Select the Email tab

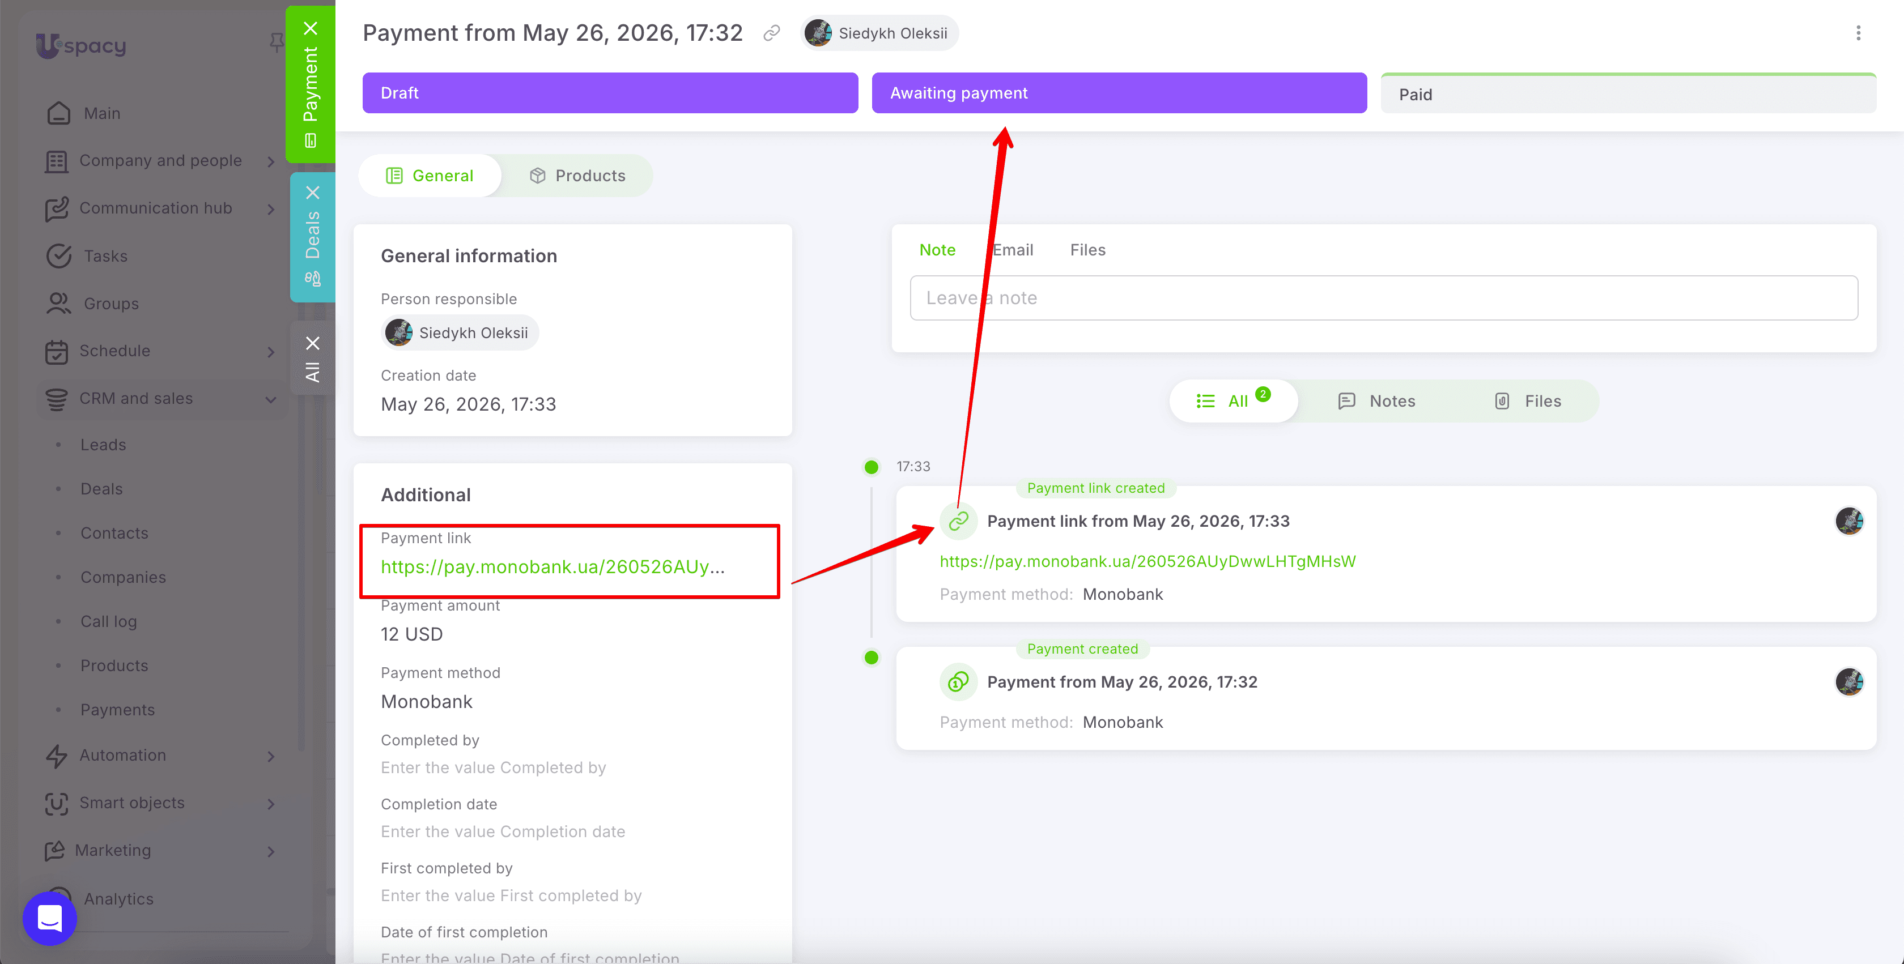pyautogui.click(x=1013, y=250)
